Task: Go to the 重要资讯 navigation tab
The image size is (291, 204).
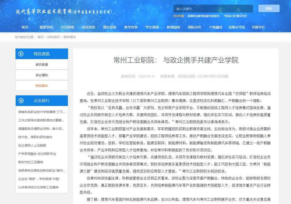Action: click(46, 27)
